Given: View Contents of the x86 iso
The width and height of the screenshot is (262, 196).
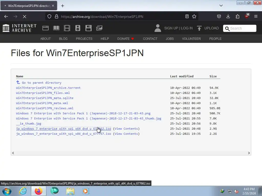Looking at the screenshot, I should coord(126,134).
